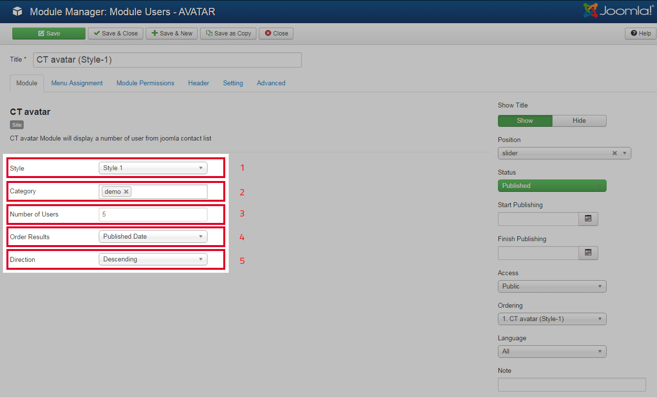
Task: Click Save as Copy button
Action: [x=228, y=34]
